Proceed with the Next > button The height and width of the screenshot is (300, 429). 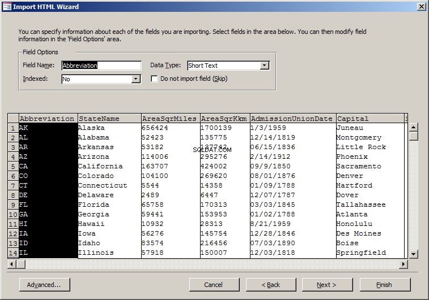point(327,285)
